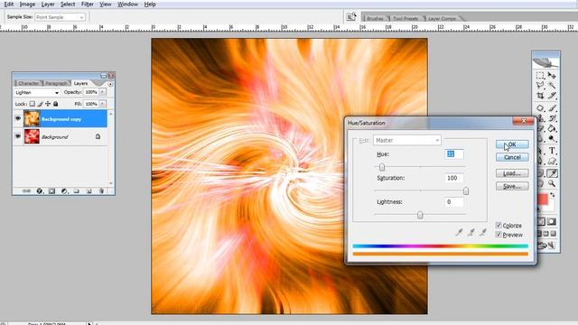Create a new layer group
Viewport: 578px width, 325px height.
[76, 190]
